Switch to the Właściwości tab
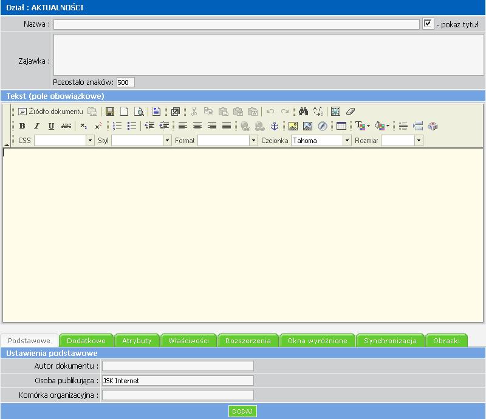Viewport: 486px width, 419px height. 188,341
